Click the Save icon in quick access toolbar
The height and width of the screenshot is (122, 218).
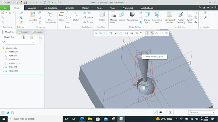[x=25, y=3]
